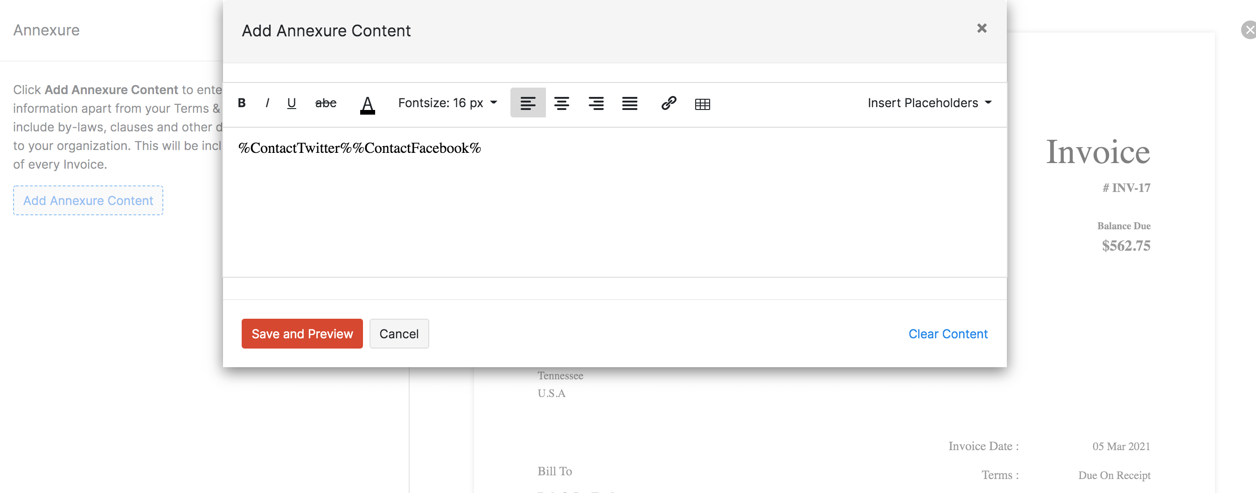This screenshot has height=493, width=1256.
Task: Apply strikethrough formatting
Action: 325,103
